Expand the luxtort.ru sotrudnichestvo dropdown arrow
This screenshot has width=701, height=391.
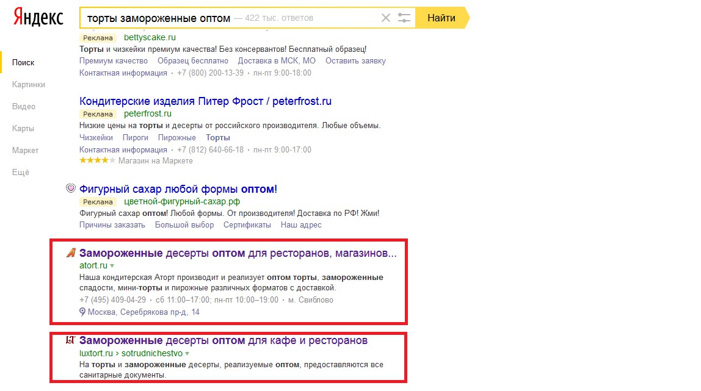coord(187,354)
